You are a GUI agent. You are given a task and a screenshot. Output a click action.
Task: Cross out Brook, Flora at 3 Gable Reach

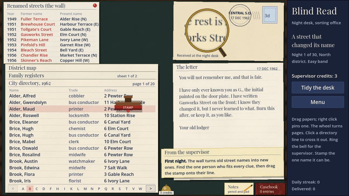pyautogui.click(x=82, y=174)
